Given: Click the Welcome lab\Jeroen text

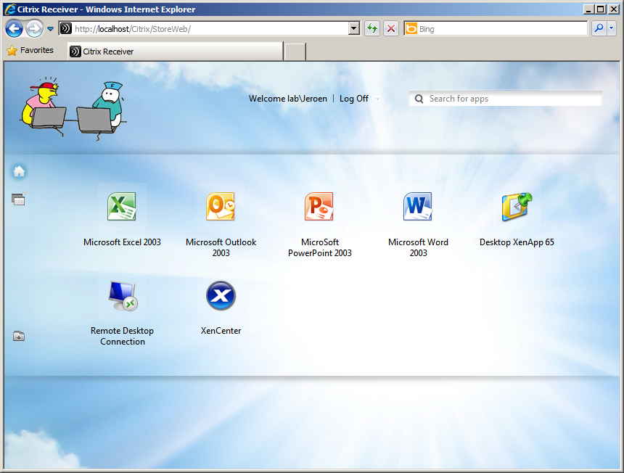Looking at the screenshot, I should point(288,99).
